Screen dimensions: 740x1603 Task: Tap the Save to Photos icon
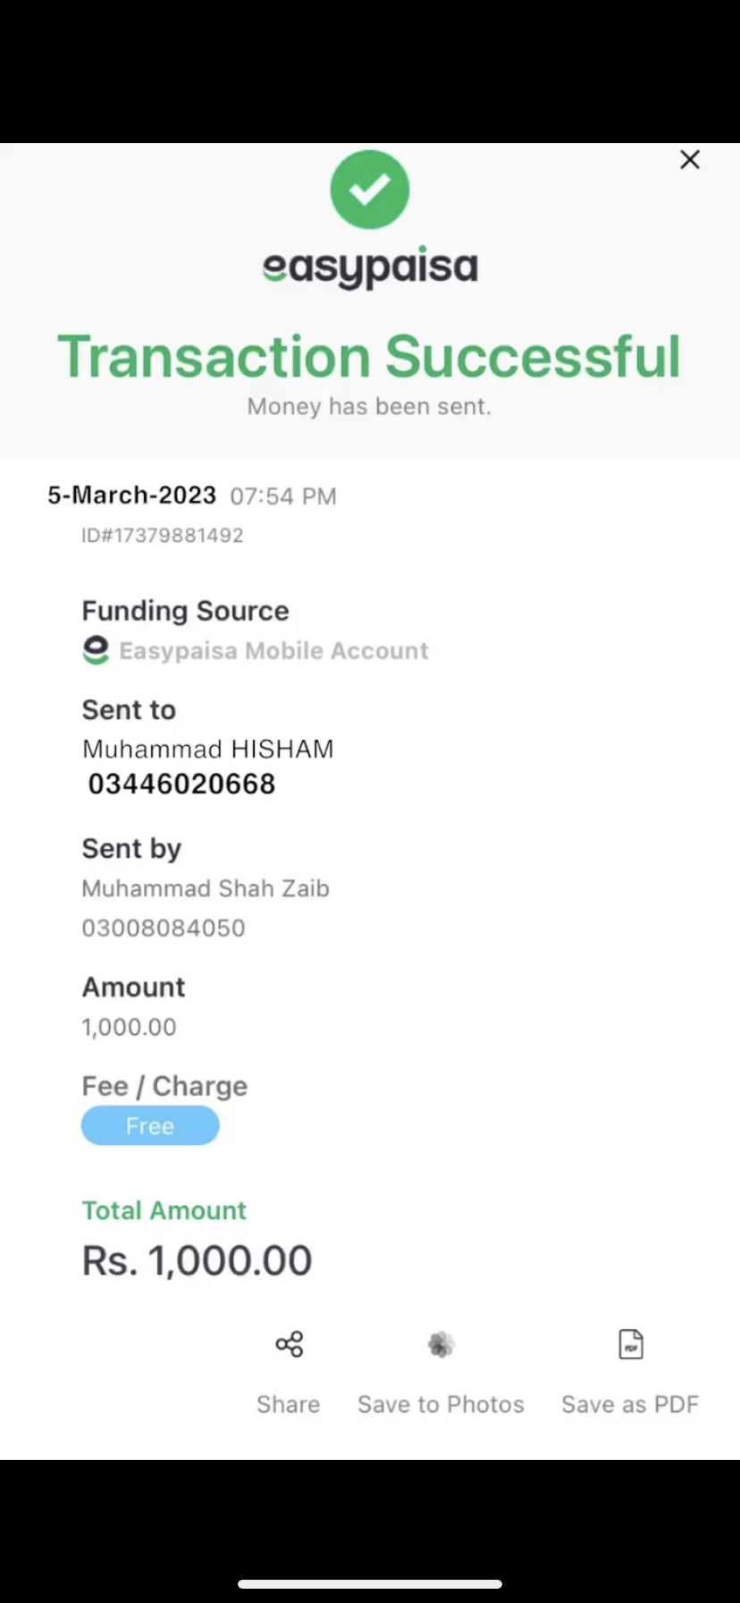coord(441,1344)
